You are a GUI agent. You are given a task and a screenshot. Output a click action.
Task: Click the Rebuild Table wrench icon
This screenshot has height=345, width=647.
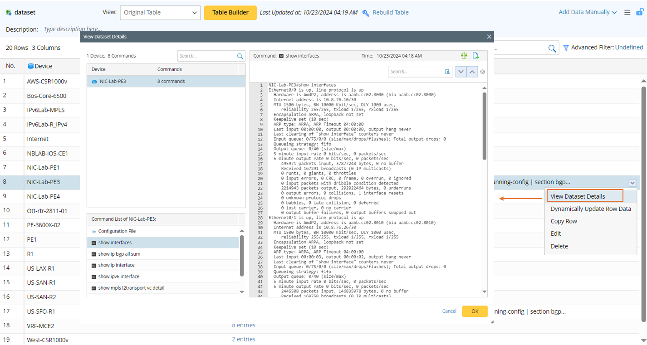pos(366,13)
